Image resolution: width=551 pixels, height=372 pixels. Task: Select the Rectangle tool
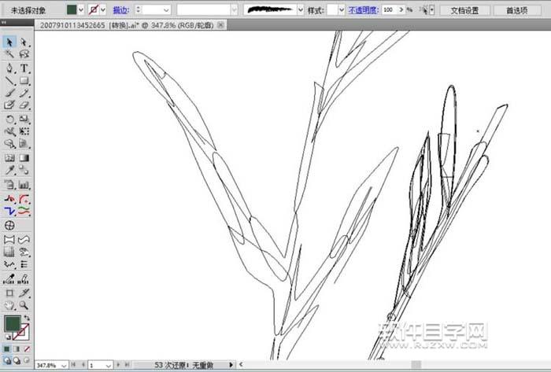coord(24,81)
